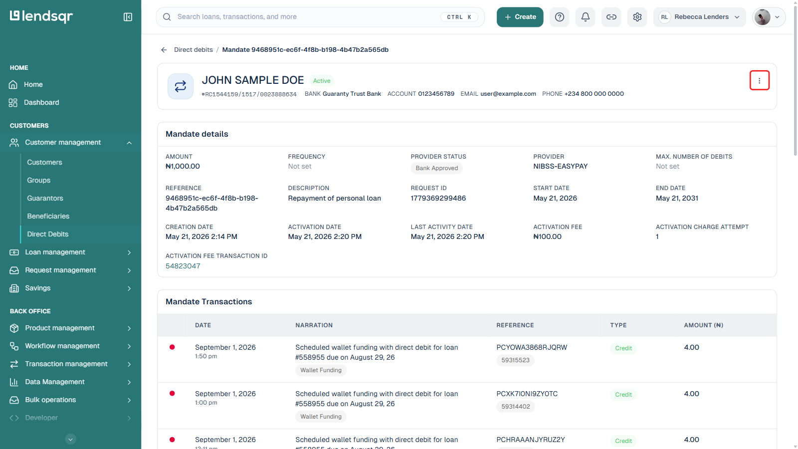
Task: Click the red status dot in 1:50 pm row
Action: pyautogui.click(x=172, y=347)
